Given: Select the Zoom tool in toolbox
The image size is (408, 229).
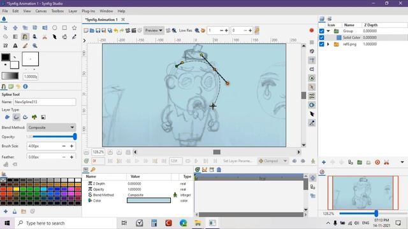Looking at the screenshot, I should tap(35, 46).
